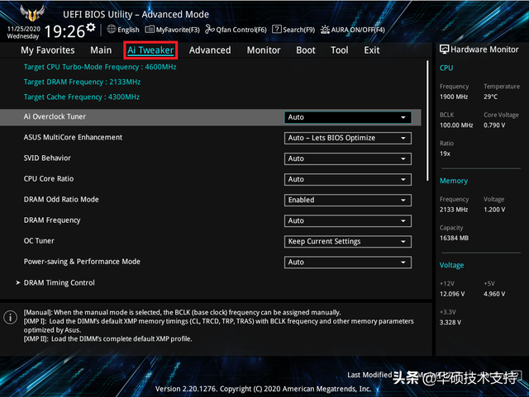Click Target CPU Turbo-Mode Frequency text
Viewport: 529px width, 397px height.
(x=100, y=67)
